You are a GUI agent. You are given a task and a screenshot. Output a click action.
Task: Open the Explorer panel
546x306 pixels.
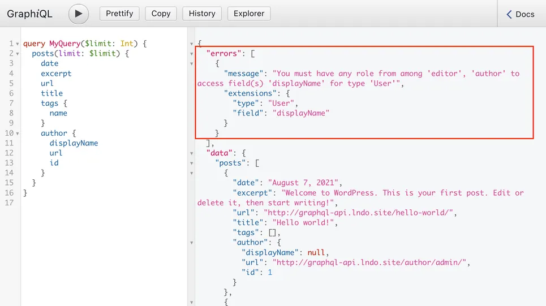click(249, 14)
